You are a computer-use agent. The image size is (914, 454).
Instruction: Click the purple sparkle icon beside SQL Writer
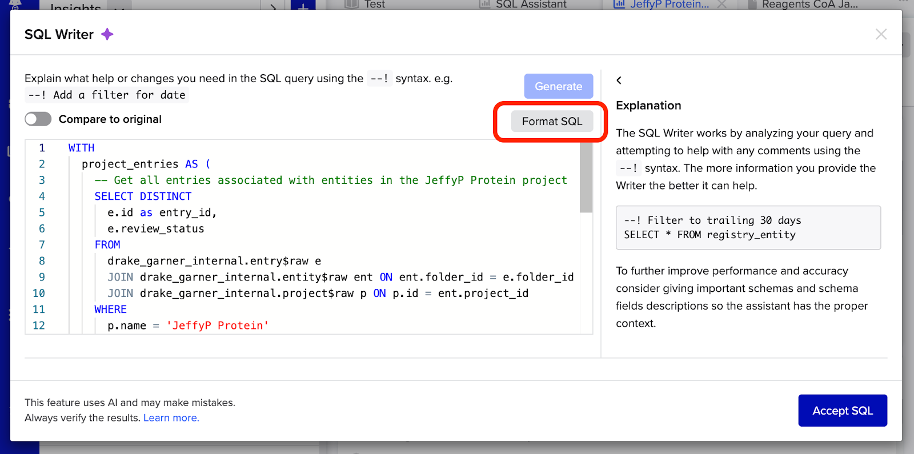coord(107,34)
